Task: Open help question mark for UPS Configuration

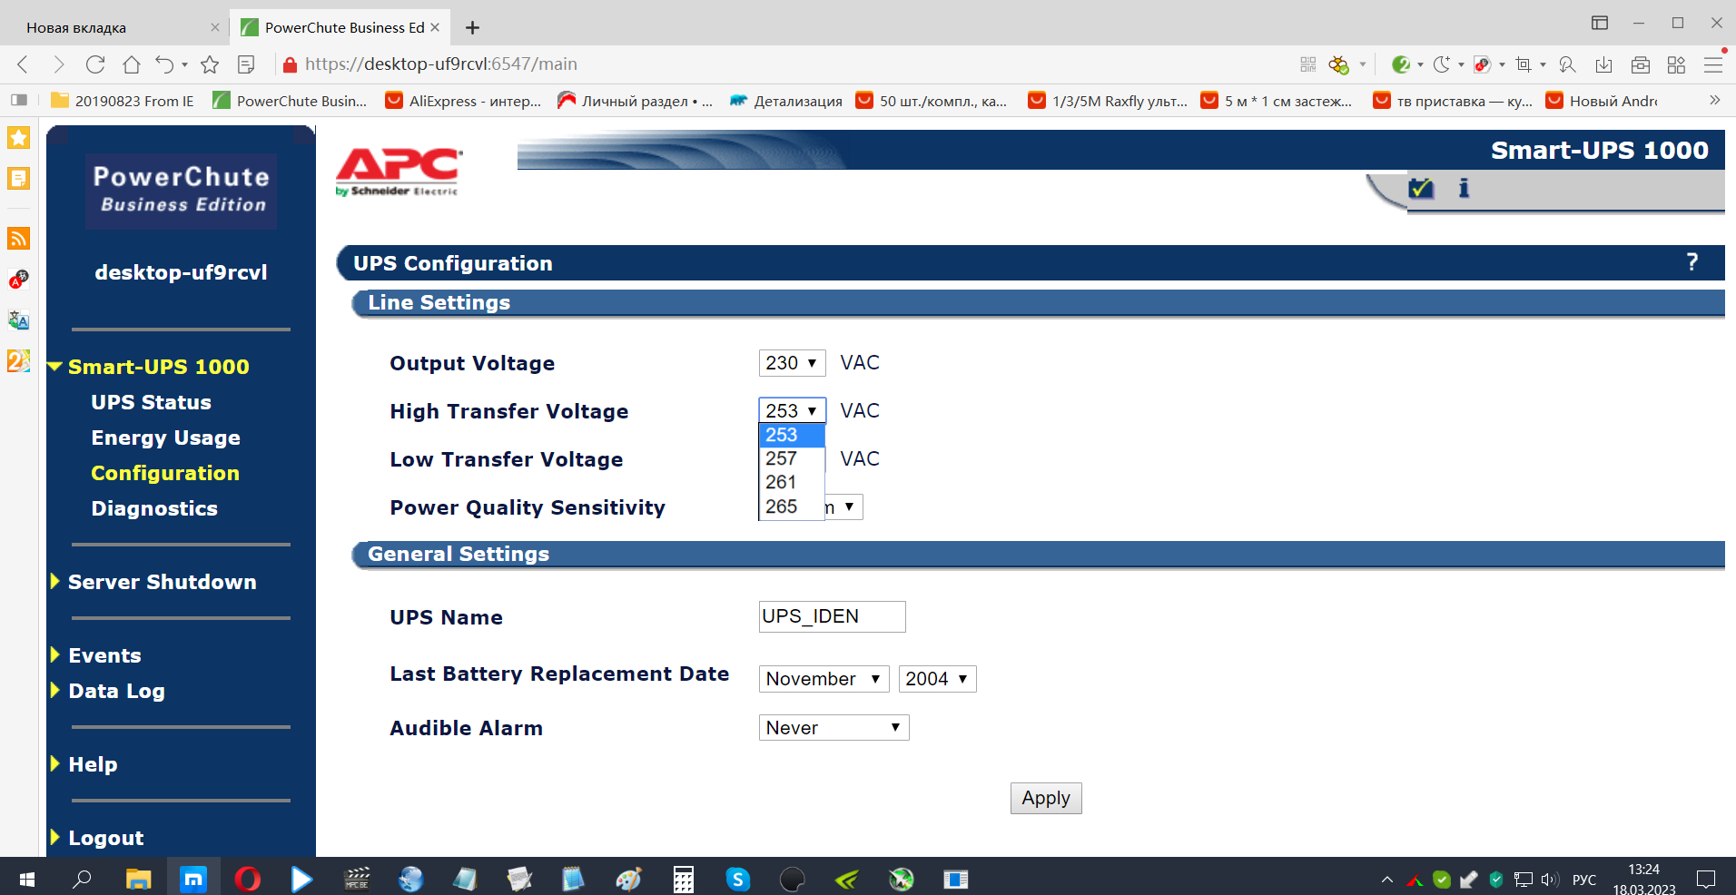Action: tap(1692, 262)
